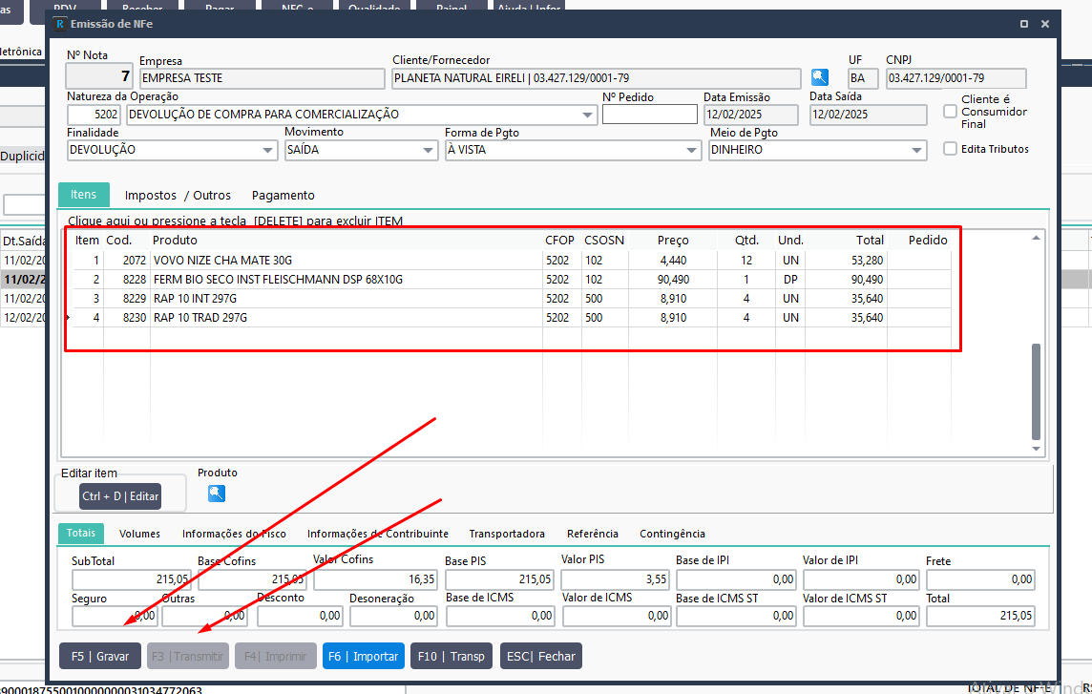Click the Cliente/Fornecedor text field
The height and width of the screenshot is (694, 1092).
pos(597,78)
